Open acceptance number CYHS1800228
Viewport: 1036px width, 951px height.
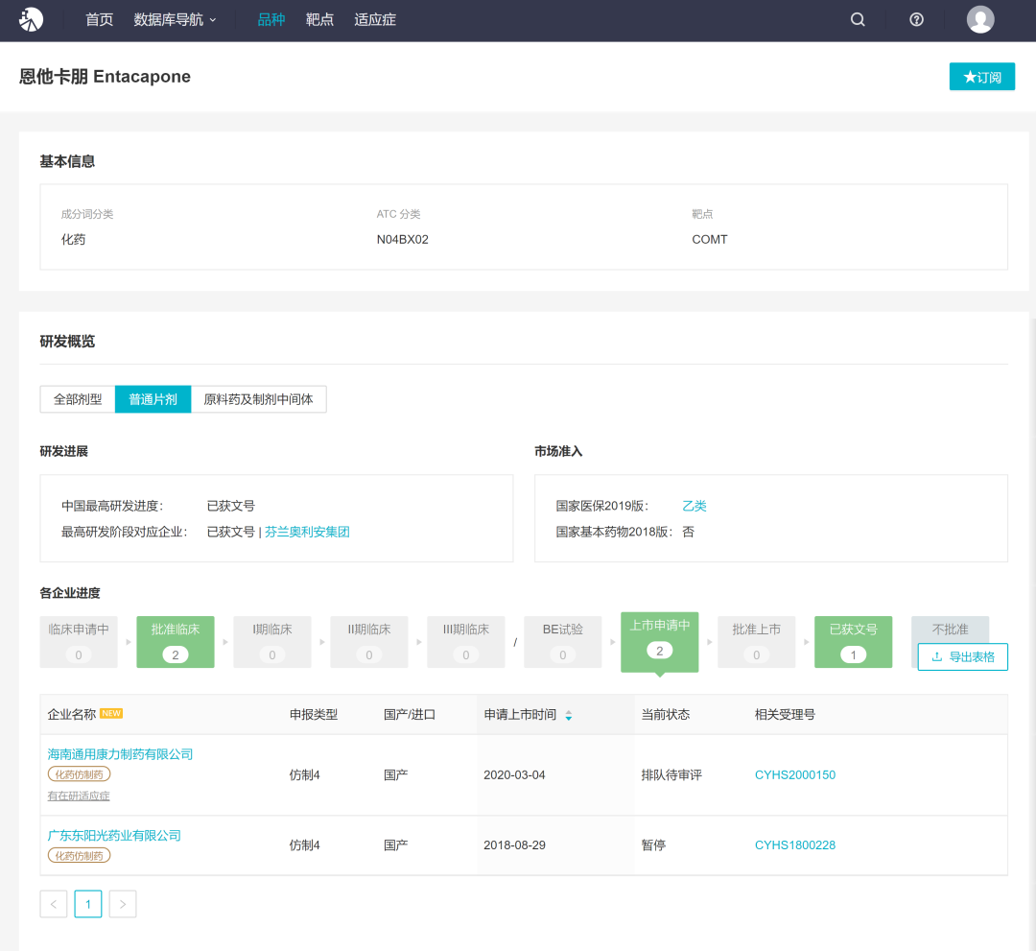coord(795,845)
